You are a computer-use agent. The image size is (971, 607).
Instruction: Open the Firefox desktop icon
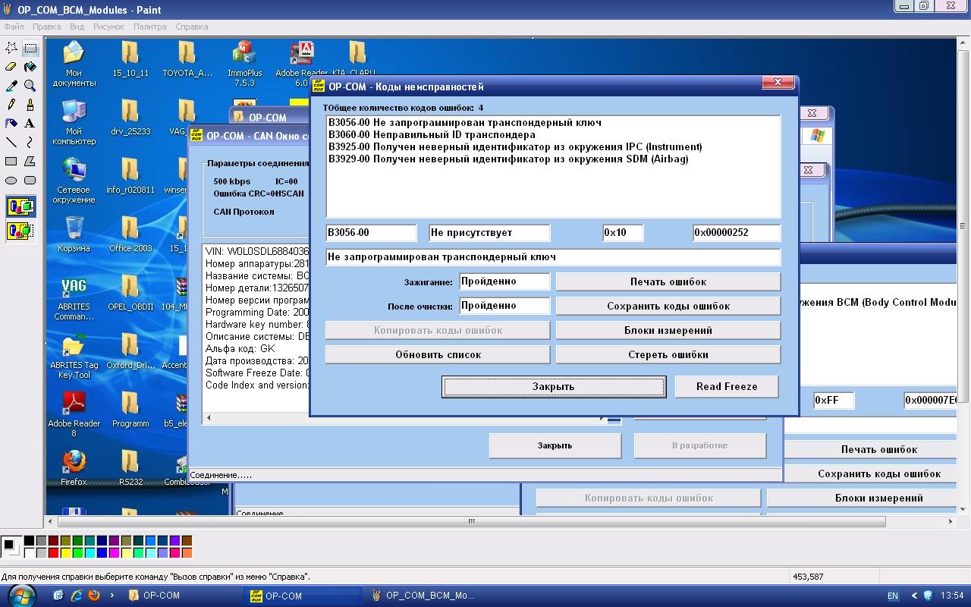click(x=74, y=468)
